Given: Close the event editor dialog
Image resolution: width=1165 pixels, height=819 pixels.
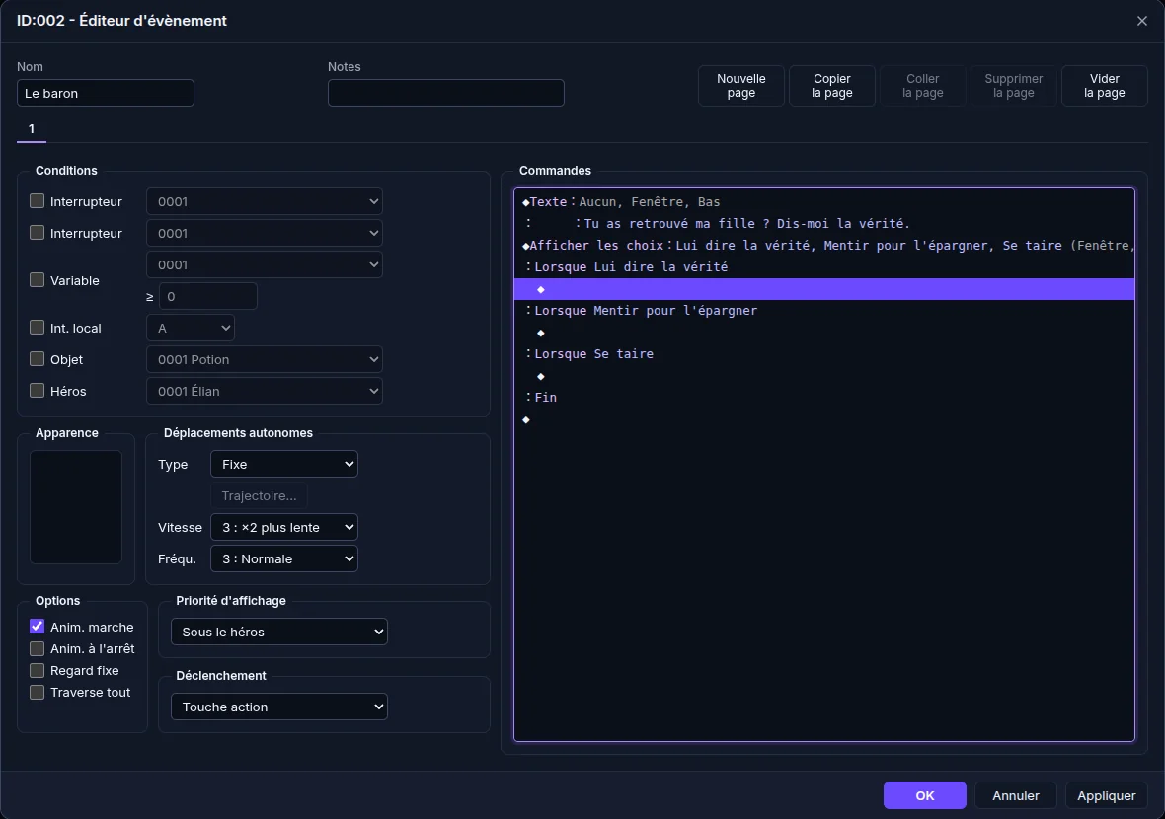Looking at the screenshot, I should (1142, 21).
